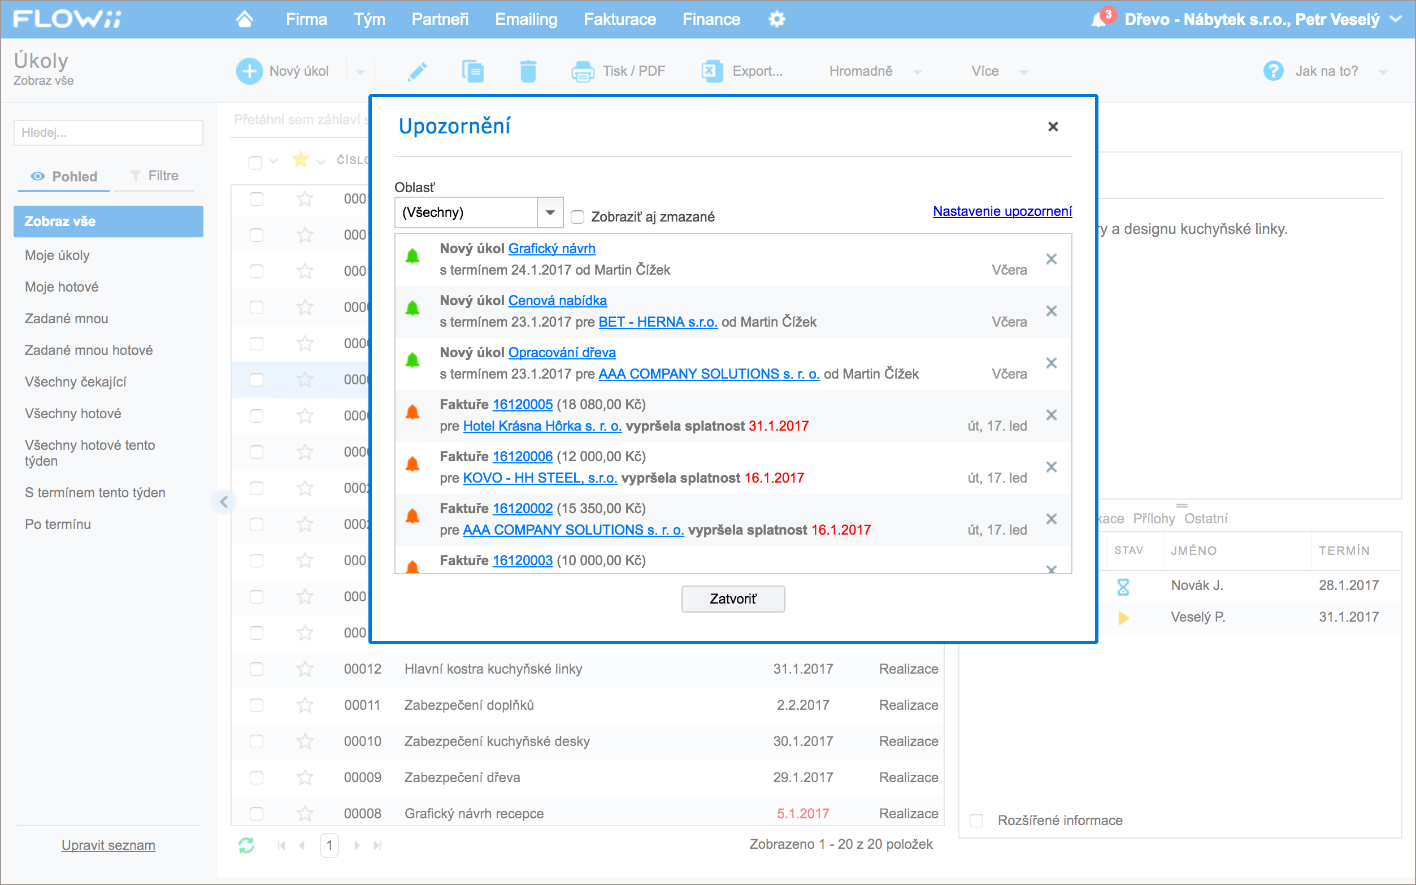Open BET - HERNA s.r.o. link
The width and height of the screenshot is (1416, 885).
tap(658, 322)
